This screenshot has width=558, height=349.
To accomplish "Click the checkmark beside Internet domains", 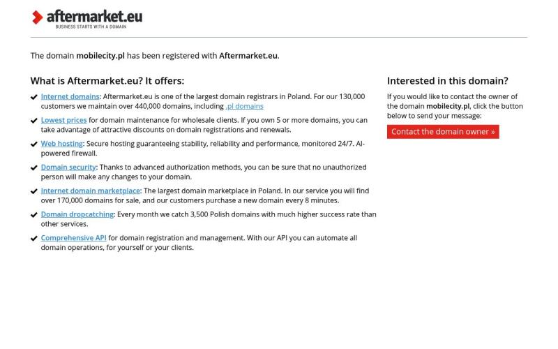I will 34,97.
